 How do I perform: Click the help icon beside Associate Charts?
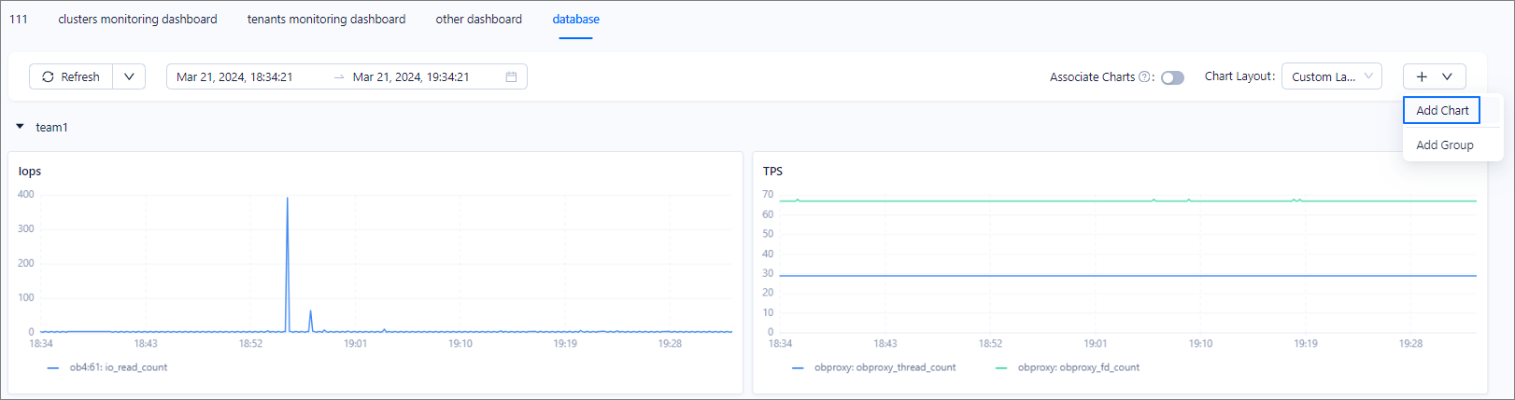(x=1144, y=76)
